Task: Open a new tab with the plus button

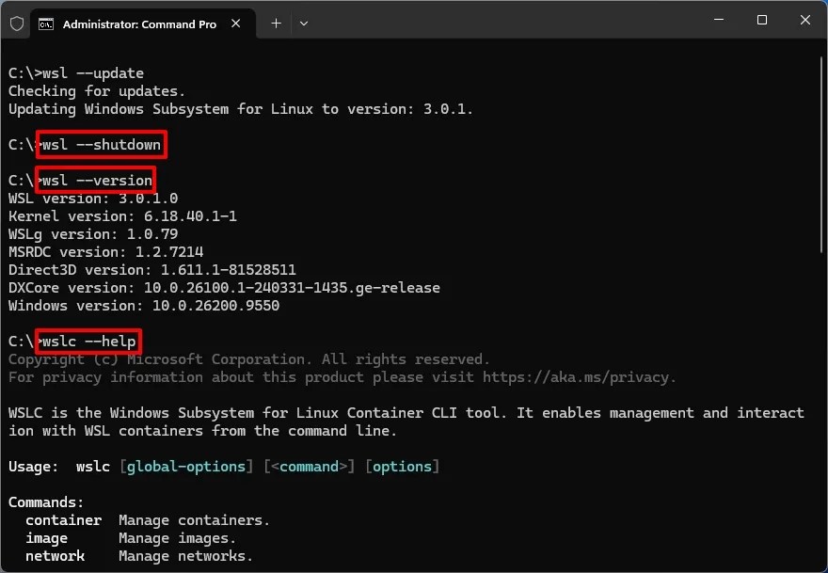Action: (277, 24)
